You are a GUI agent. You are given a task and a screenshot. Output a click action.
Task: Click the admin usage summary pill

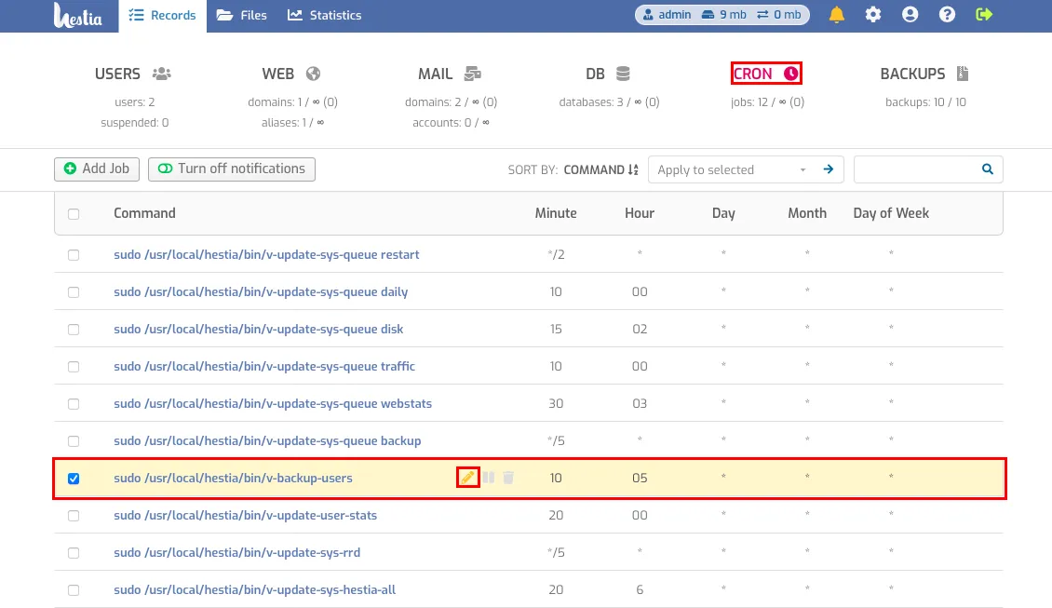point(722,15)
